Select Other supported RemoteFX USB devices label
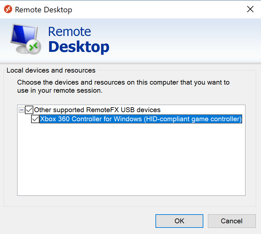 coord(97,110)
